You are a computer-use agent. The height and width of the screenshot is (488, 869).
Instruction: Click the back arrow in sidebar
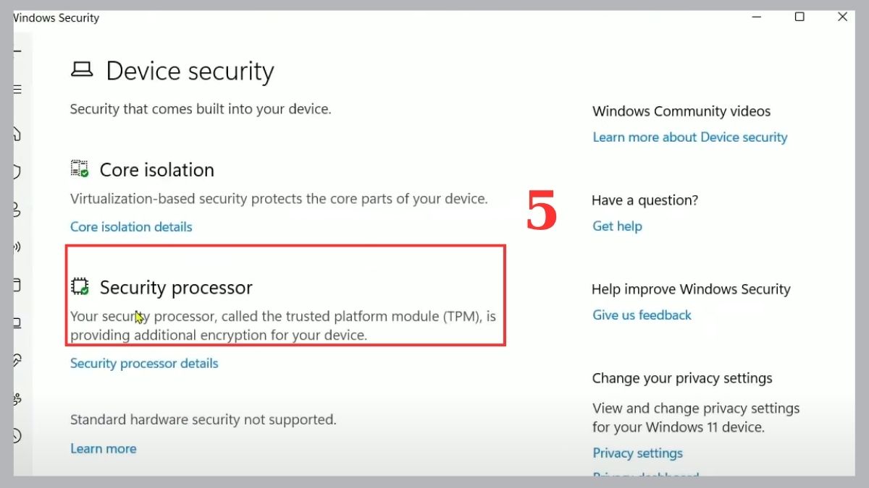tap(17, 51)
